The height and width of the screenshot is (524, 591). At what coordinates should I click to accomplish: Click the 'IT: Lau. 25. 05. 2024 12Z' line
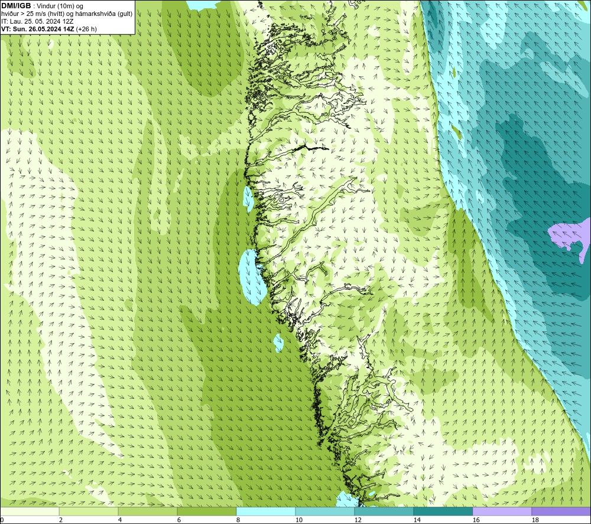tap(37, 21)
